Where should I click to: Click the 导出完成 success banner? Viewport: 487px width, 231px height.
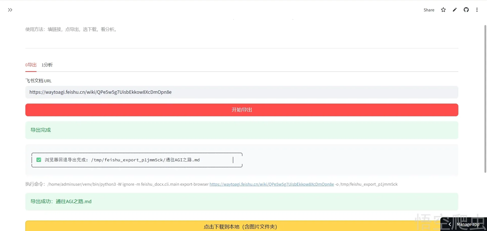click(241, 130)
